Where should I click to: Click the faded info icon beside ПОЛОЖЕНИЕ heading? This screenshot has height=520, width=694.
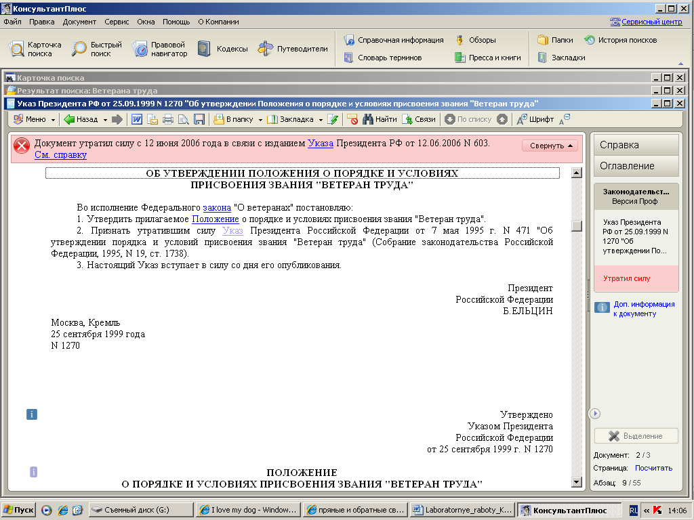34,472
